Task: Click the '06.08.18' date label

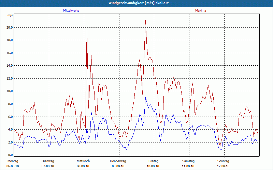Action: pyautogui.click(x=13, y=166)
